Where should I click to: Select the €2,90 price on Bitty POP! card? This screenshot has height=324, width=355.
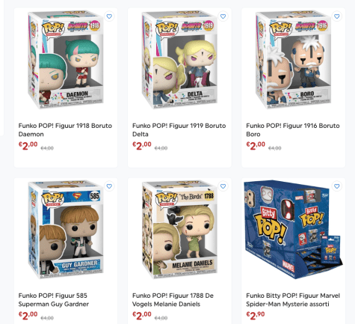(x=256, y=316)
